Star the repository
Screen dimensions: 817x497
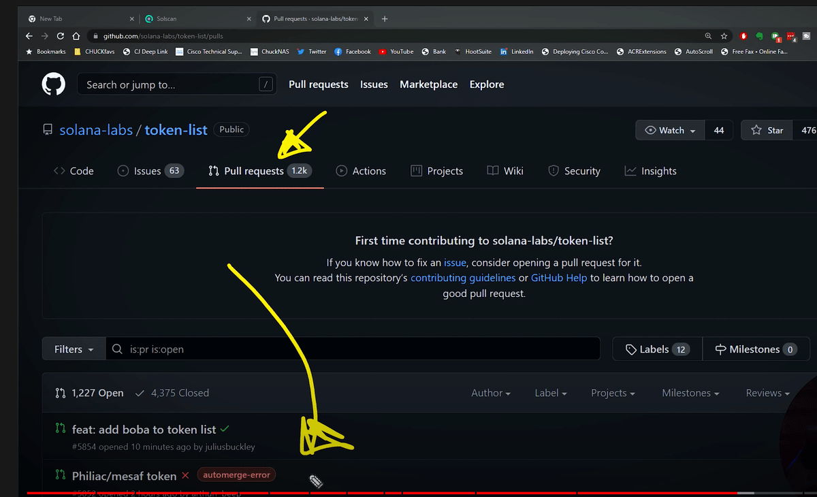(767, 130)
